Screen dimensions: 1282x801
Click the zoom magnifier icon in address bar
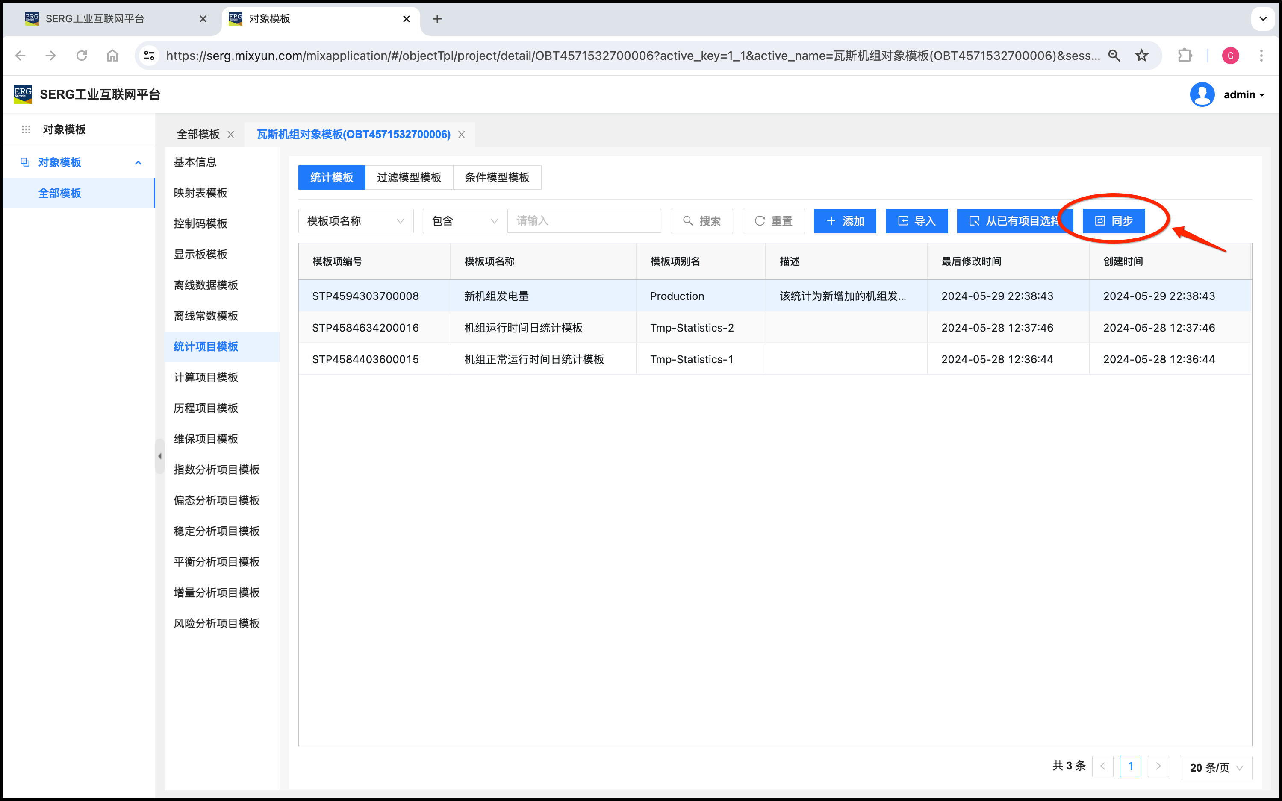[x=1114, y=56]
